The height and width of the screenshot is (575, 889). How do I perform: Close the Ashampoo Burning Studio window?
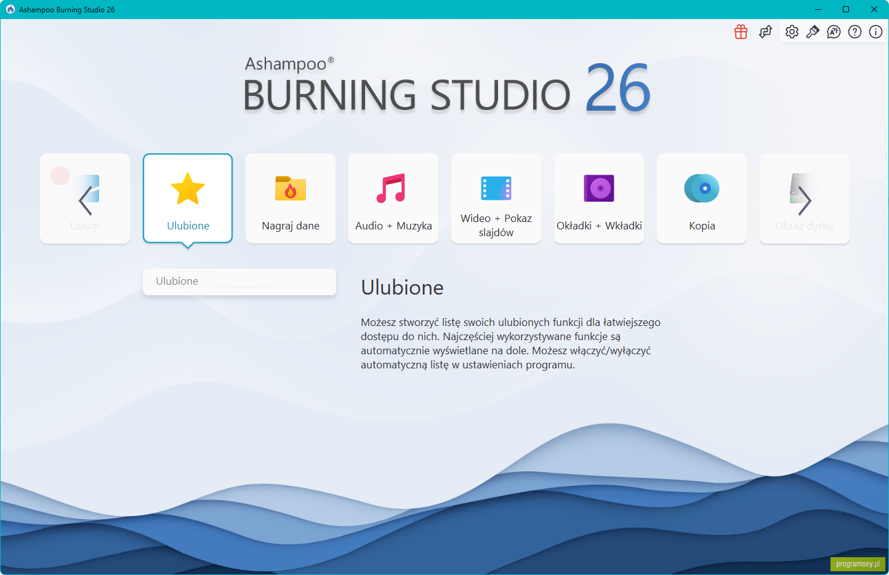pos(874,9)
